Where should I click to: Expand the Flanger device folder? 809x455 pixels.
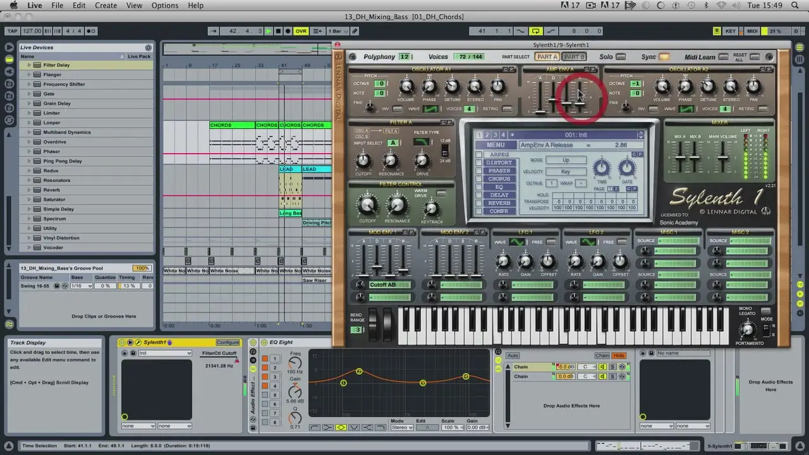(x=29, y=75)
